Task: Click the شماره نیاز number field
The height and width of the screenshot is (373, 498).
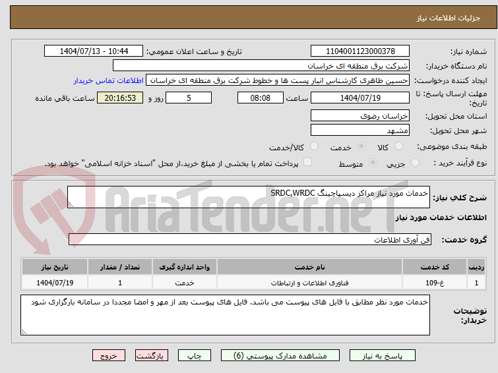Action: point(360,51)
